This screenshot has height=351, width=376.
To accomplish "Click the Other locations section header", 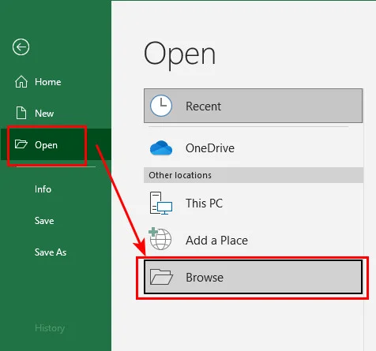I will pos(254,175).
